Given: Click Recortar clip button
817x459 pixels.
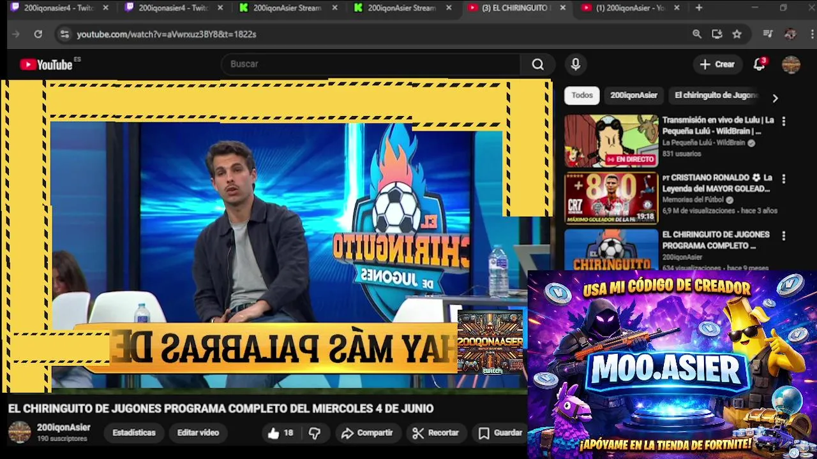Looking at the screenshot, I should tap(435, 433).
